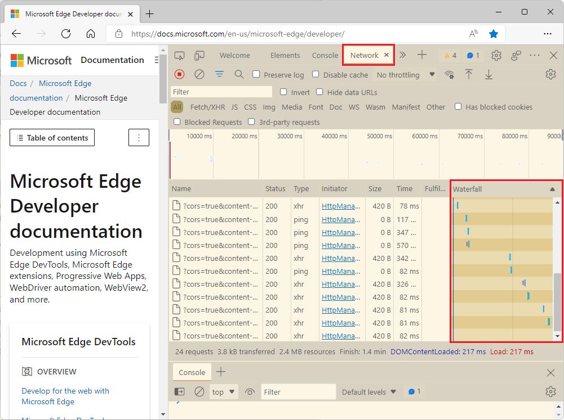Screen dimensions: 564x420
Task: Add a tool to the drawer
Action: (221, 372)
